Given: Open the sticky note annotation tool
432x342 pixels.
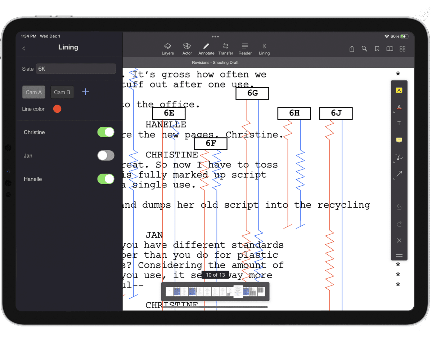Looking at the screenshot, I should click(x=399, y=140).
